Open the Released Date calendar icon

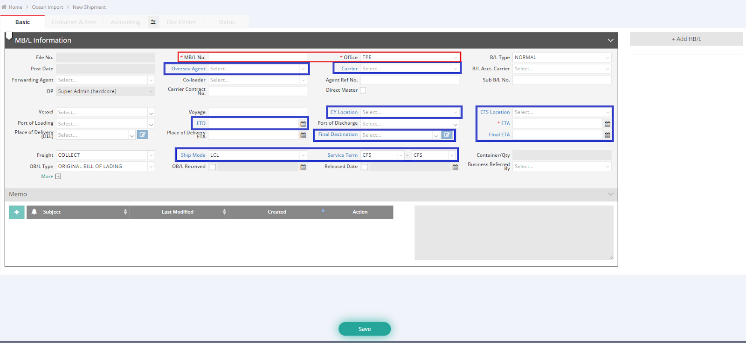coord(455,167)
